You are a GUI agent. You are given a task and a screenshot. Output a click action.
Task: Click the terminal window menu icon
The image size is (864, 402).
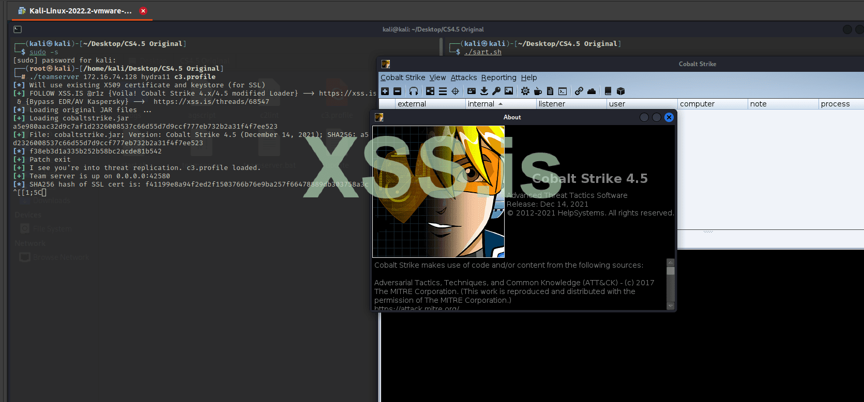[18, 29]
